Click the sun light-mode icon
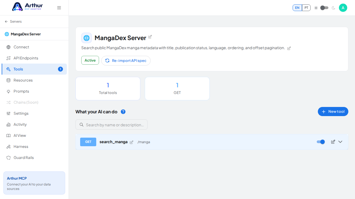Image resolution: width=355 pixels, height=199 pixels. 316,8
